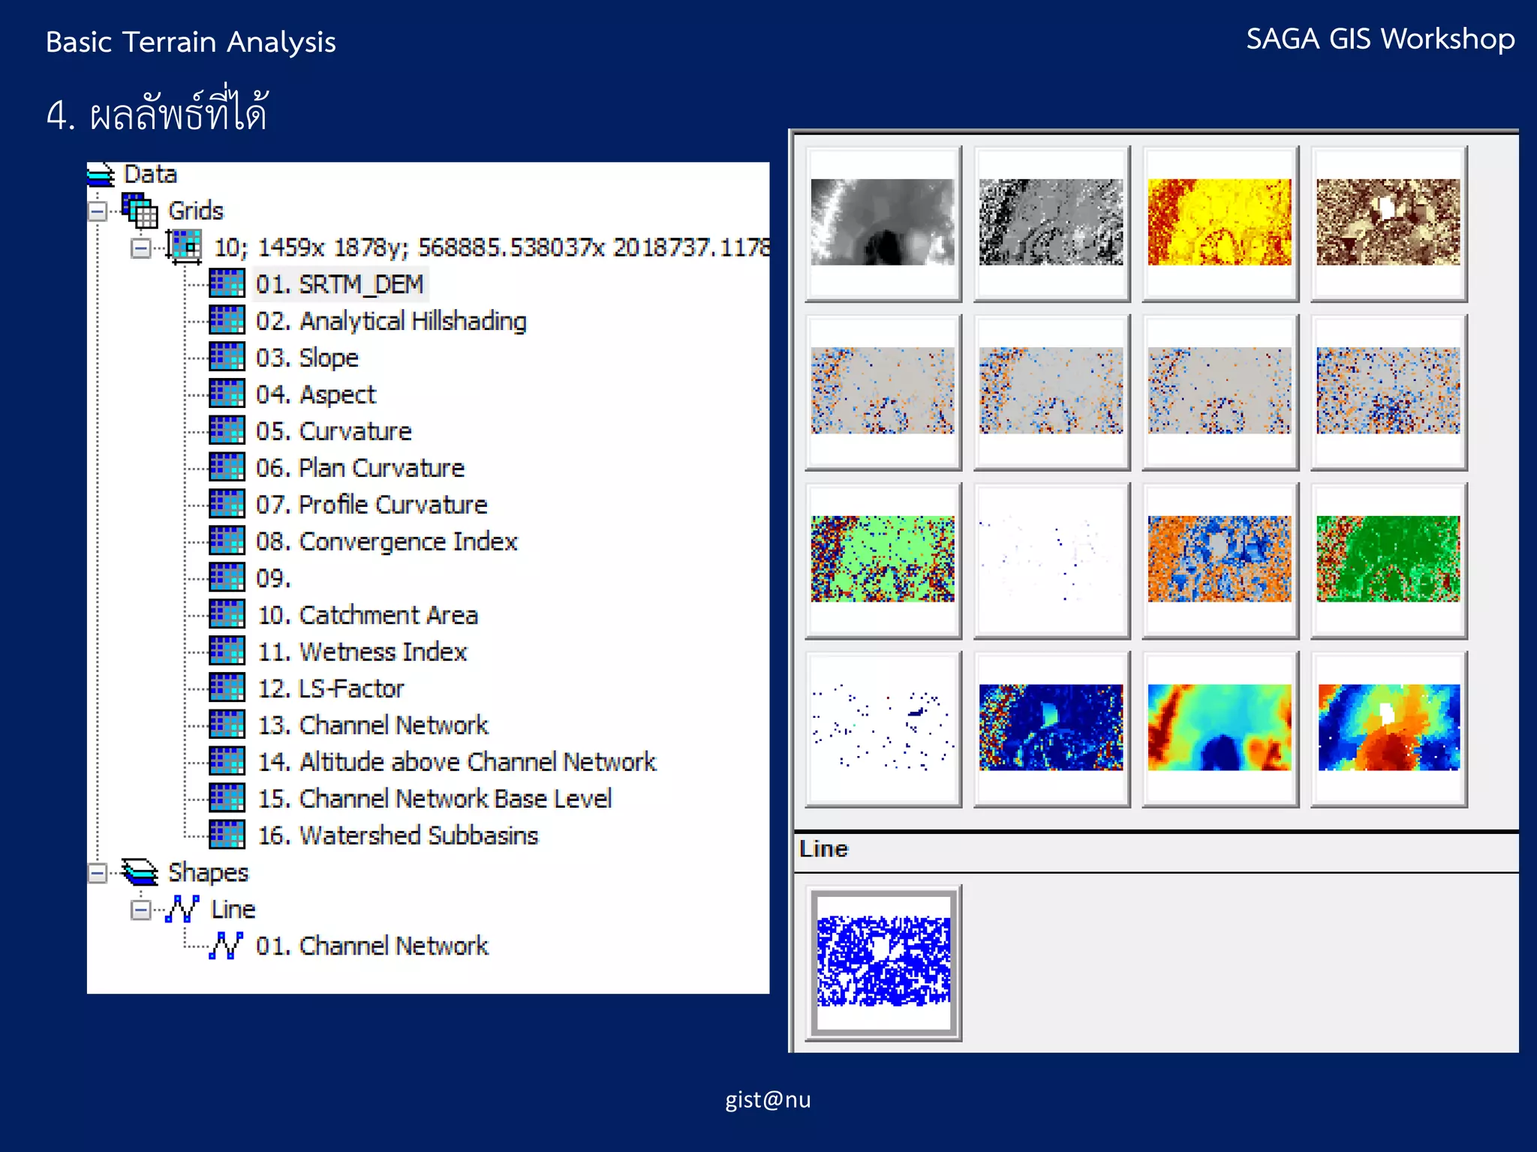Click the Line section header in thumbnails panel
Screen dimensions: 1537x1152
tap(1156, 851)
